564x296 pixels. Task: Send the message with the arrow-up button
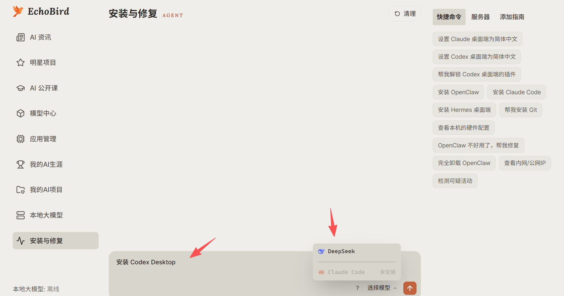point(410,288)
